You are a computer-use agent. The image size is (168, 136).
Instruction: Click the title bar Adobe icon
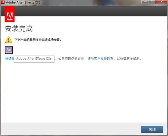point(3,2)
